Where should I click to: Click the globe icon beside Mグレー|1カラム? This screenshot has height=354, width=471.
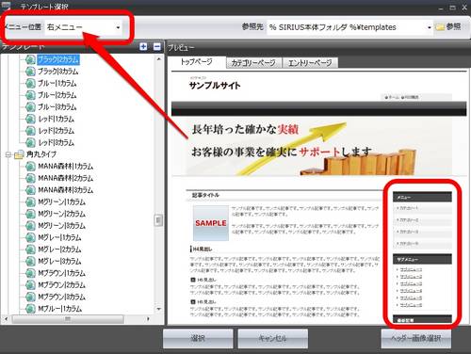[x=30, y=237]
